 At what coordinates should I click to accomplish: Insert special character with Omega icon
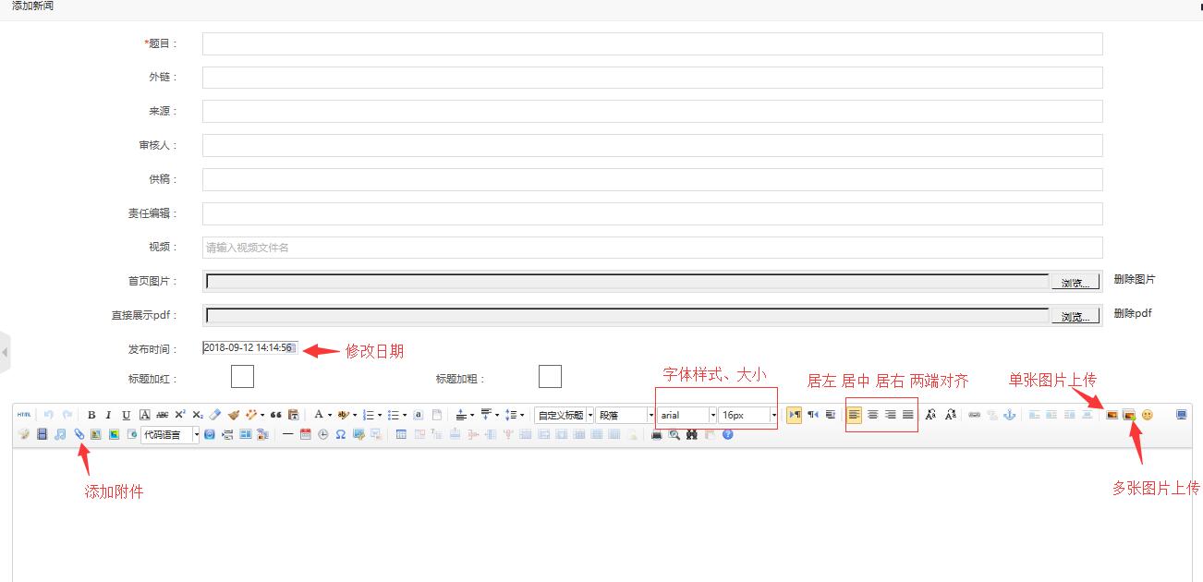pos(340,434)
